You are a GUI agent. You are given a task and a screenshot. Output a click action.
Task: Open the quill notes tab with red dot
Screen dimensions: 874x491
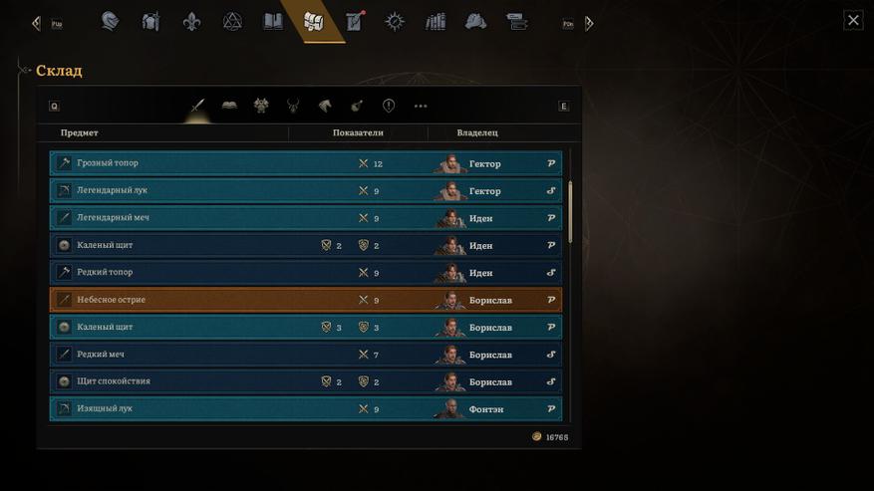pos(355,21)
